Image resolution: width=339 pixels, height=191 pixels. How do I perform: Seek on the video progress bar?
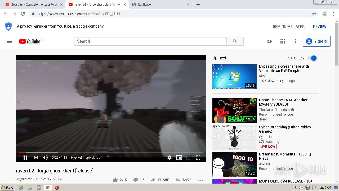coord(111,152)
